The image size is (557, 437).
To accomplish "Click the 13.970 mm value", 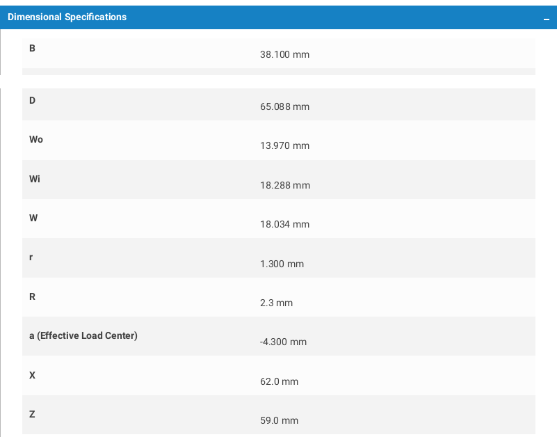I will coord(284,146).
